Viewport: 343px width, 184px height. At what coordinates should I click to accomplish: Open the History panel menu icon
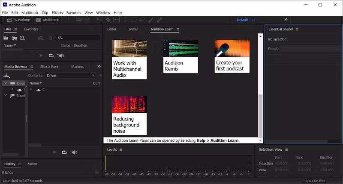click(19, 164)
